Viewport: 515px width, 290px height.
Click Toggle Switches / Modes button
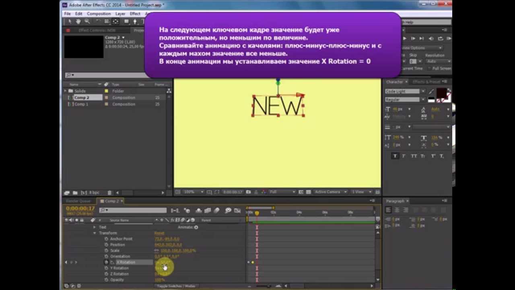[175, 286]
